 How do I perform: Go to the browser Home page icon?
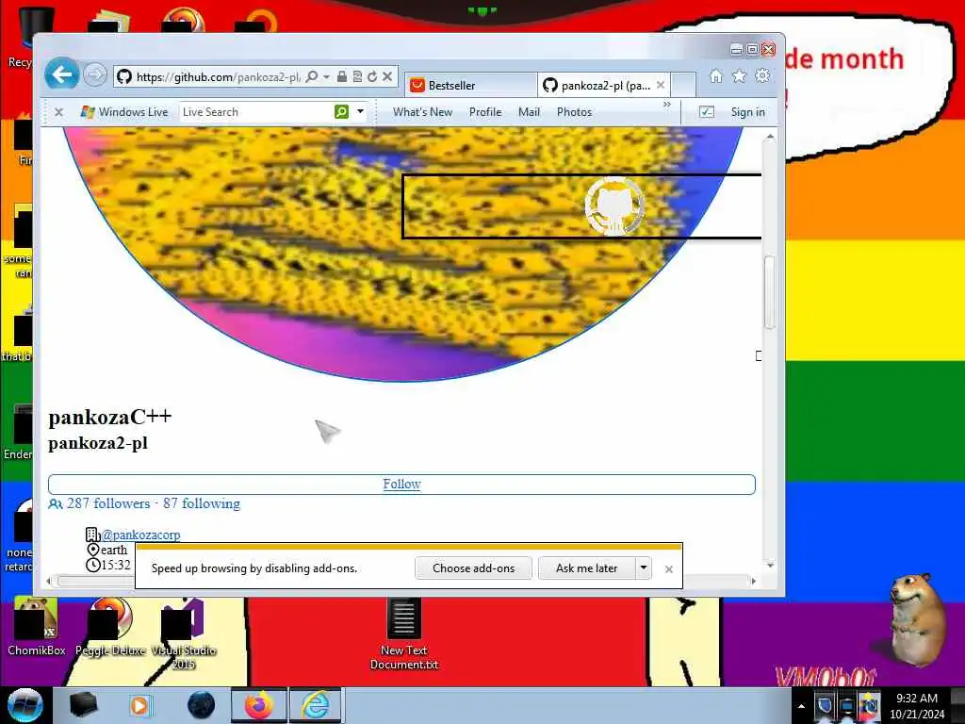[x=716, y=75]
